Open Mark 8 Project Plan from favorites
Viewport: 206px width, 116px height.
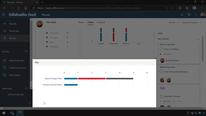17,61
